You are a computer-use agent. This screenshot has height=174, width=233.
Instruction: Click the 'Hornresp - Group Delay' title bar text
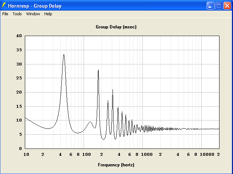coord(35,6)
